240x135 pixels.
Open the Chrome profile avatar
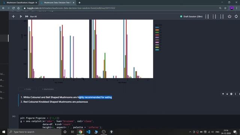pyautogui.click(x=232, y=8)
